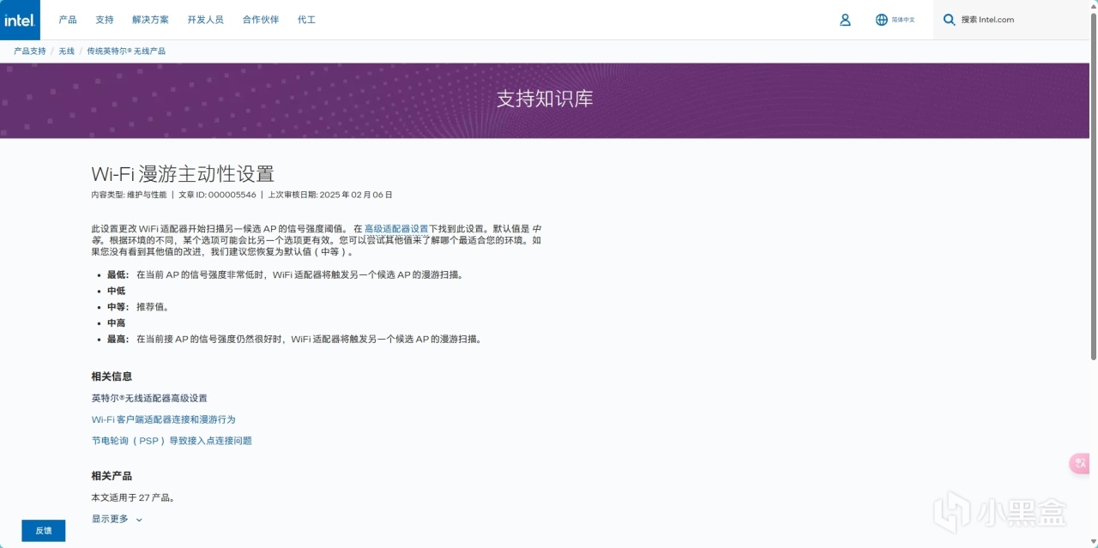Viewport: 1098px width, 548px height.
Task: Open the 代工 menu
Action: pyautogui.click(x=307, y=20)
